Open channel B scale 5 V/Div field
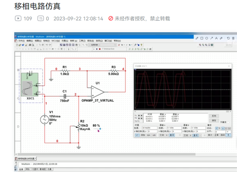237x172 pixels. (198, 128)
